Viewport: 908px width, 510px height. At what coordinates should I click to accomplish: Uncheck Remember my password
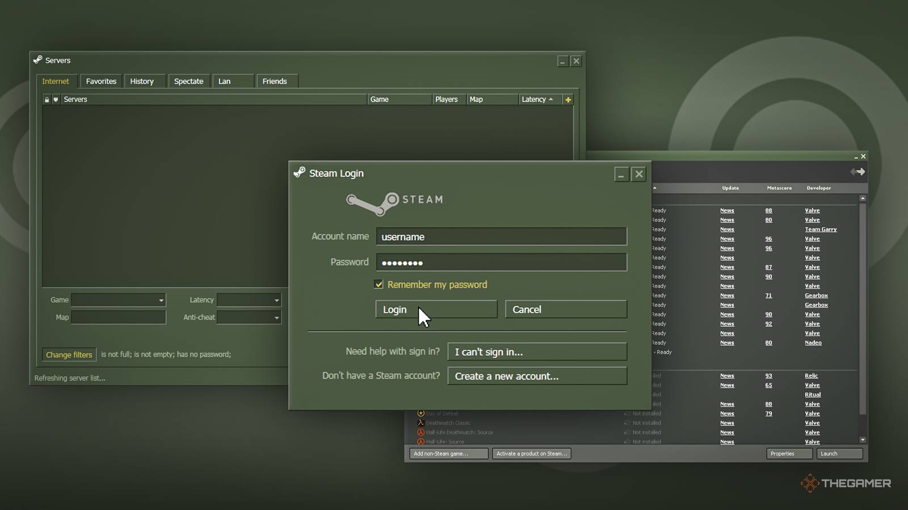379,284
